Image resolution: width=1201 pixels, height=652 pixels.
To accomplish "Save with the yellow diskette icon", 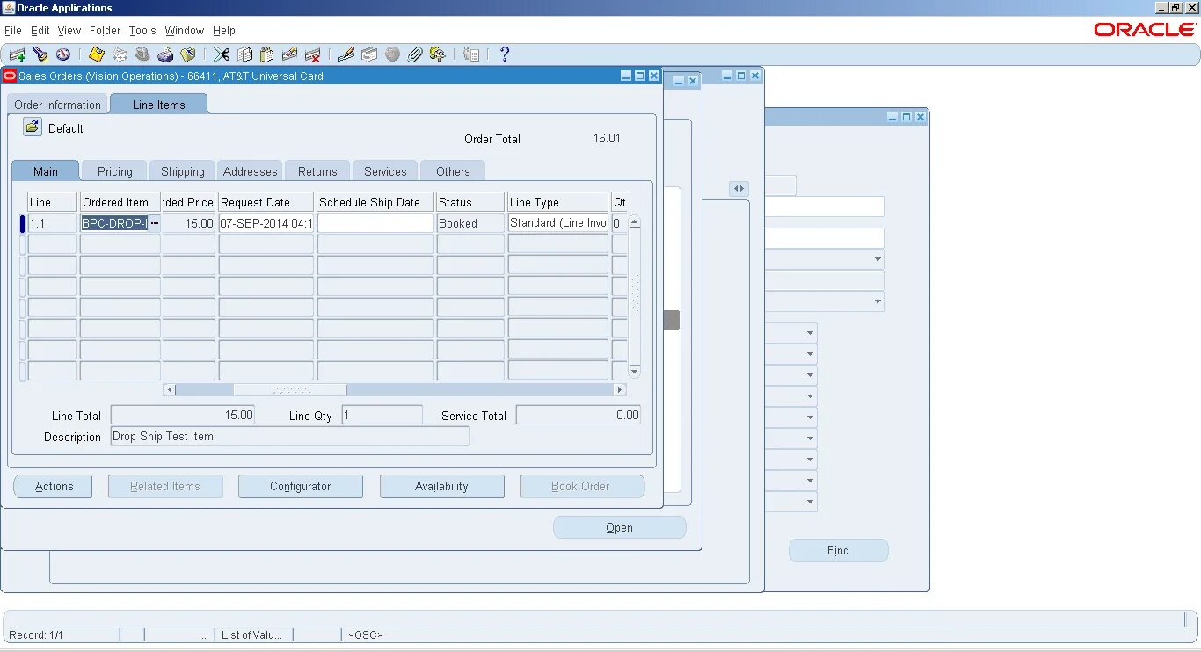I will [x=97, y=54].
